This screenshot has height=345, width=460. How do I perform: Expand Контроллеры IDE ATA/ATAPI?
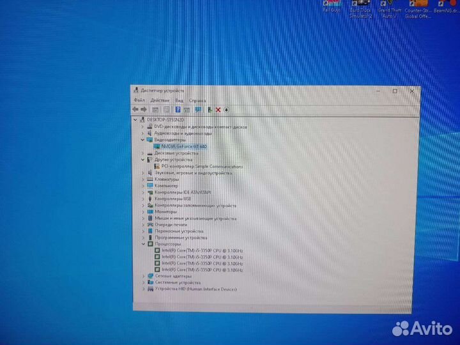(143, 192)
